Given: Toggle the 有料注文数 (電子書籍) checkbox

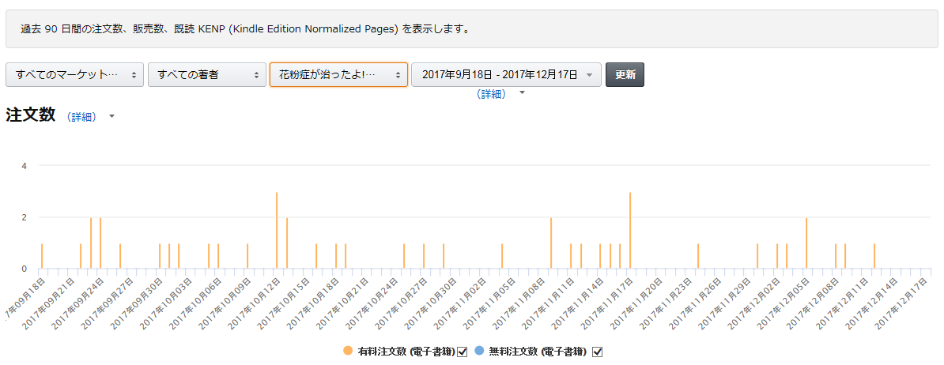Looking at the screenshot, I should [x=463, y=352].
